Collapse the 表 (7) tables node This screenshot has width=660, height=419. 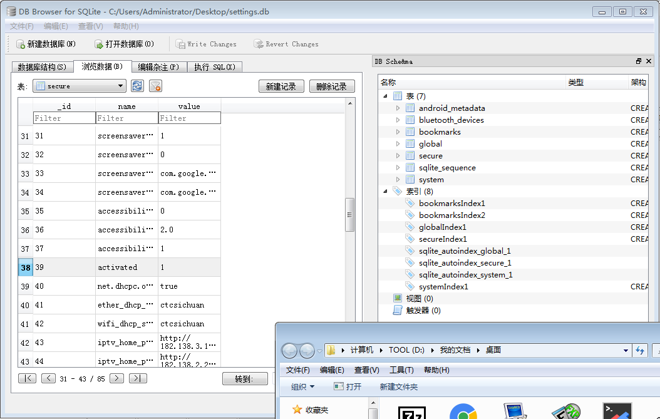coord(385,96)
